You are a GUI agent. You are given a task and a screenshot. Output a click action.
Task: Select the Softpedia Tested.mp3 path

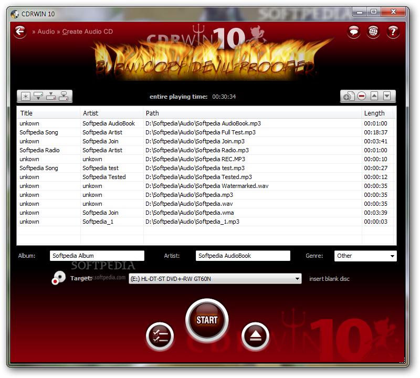199,177
